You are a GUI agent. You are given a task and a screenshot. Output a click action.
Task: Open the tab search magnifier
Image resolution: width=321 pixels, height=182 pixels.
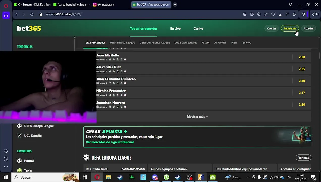tap(291, 5)
